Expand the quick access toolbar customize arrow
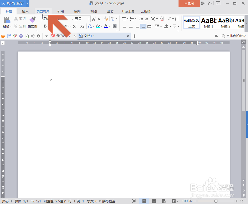This screenshot has height=204, width=248. [46, 36]
